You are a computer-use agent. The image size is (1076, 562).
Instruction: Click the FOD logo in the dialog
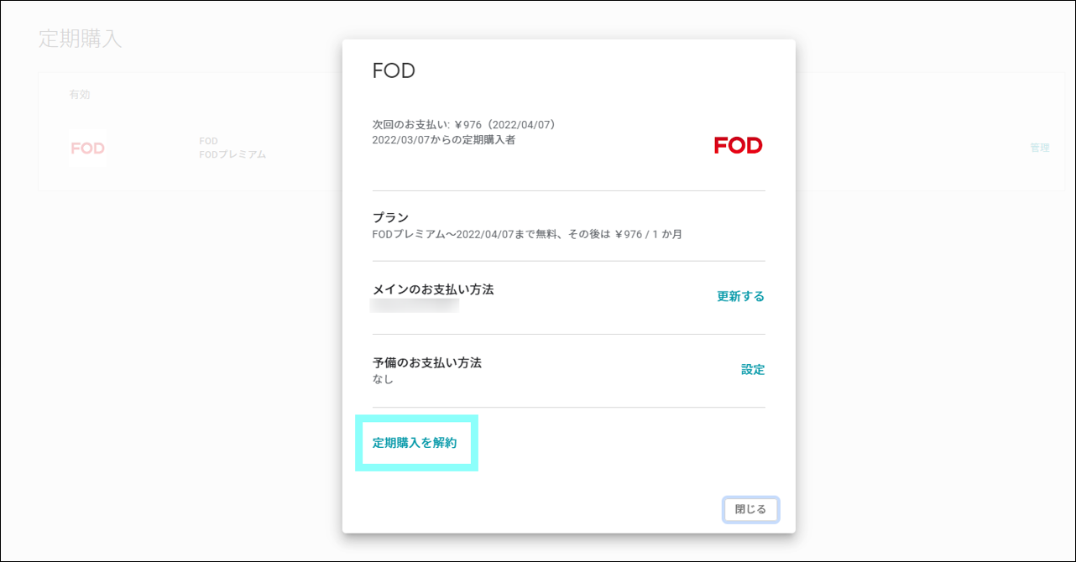tap(738, 145)
